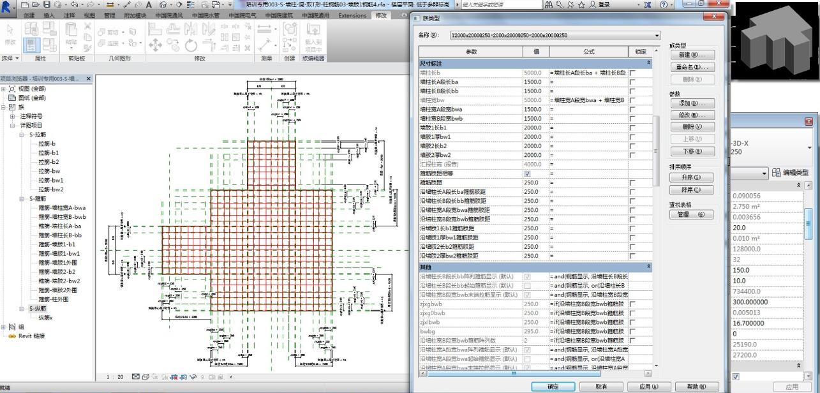Open the 选择 panel dropdown in ribbon
Screen dimensions: 820x393
click(11, 58)
